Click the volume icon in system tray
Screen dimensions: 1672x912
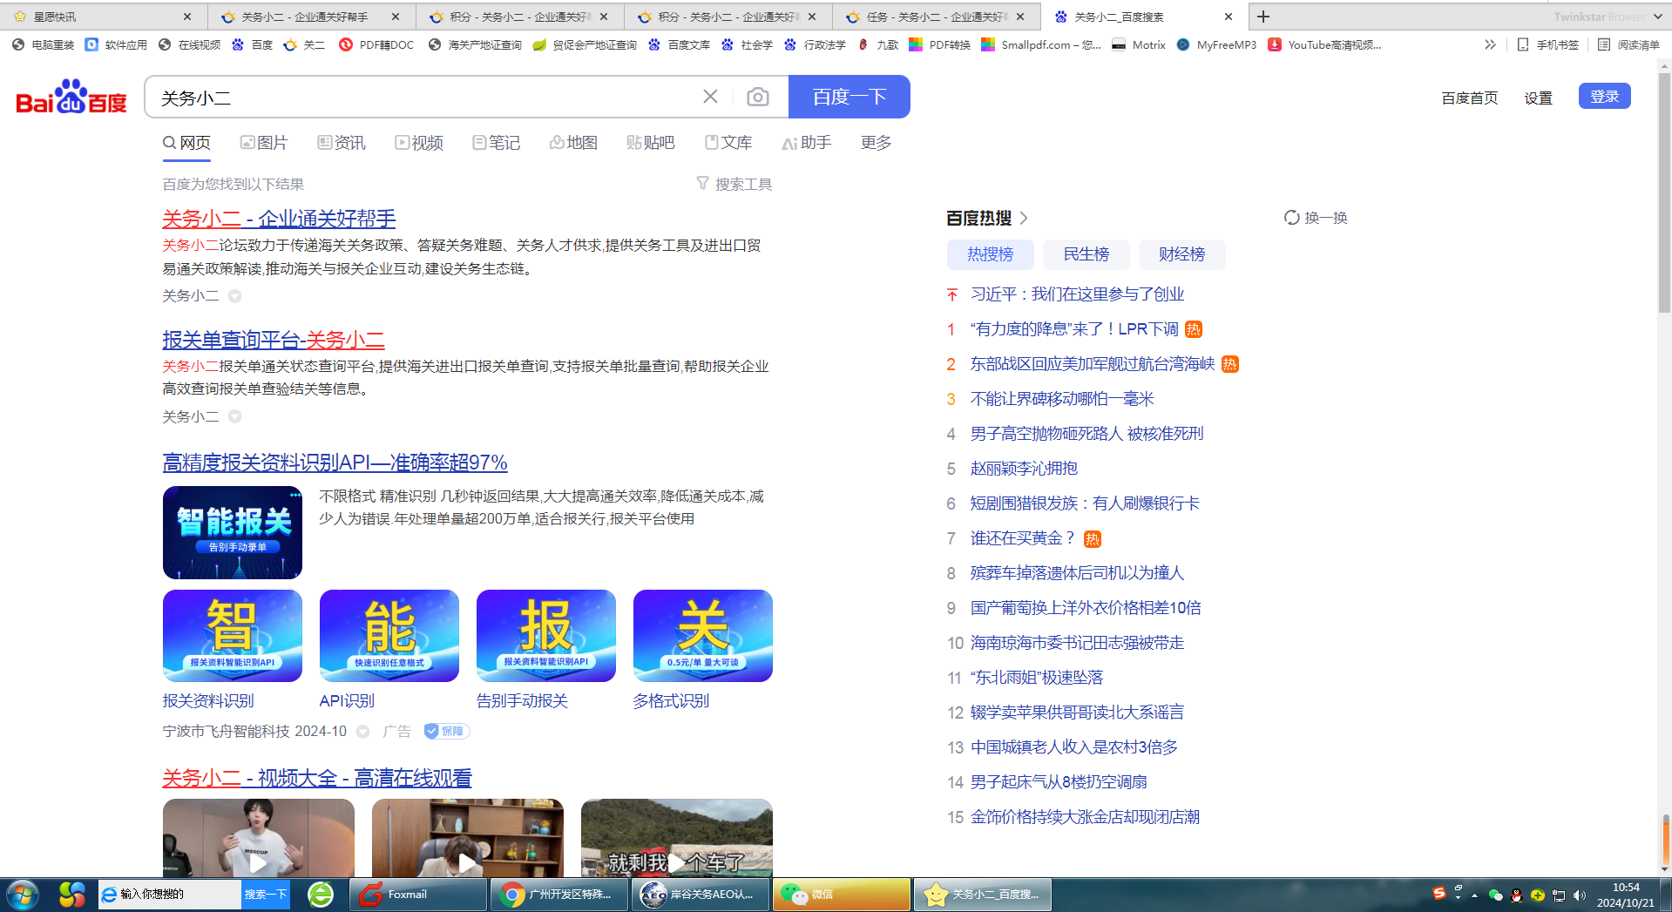1579,895
